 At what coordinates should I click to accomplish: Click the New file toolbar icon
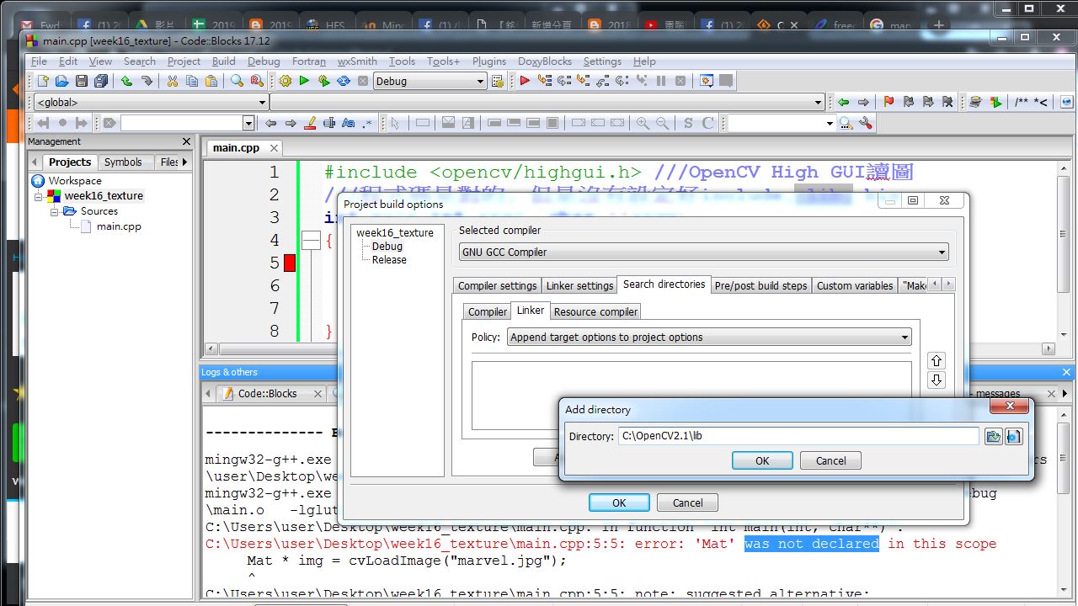43,81
